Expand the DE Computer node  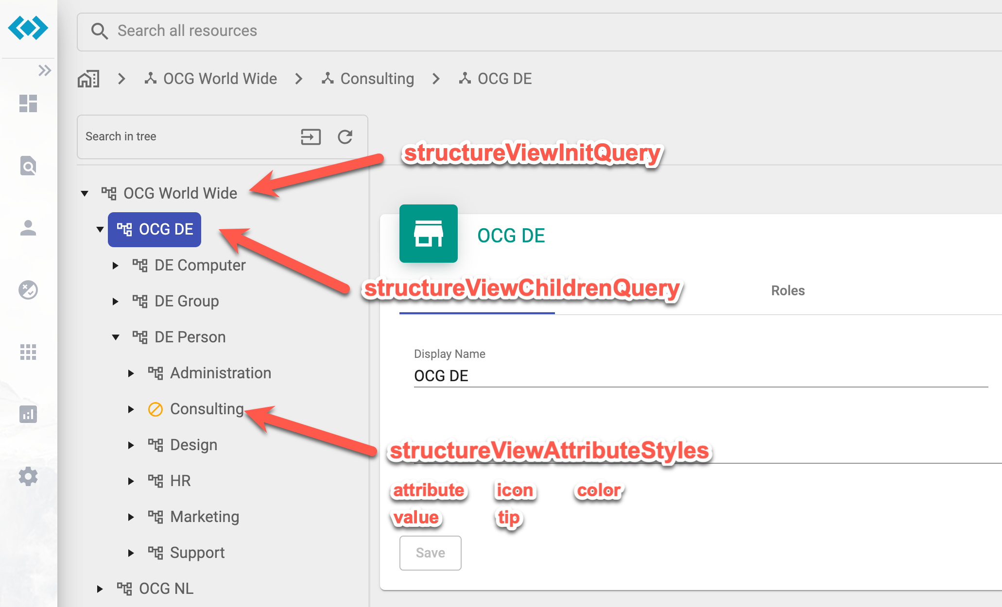116,266
